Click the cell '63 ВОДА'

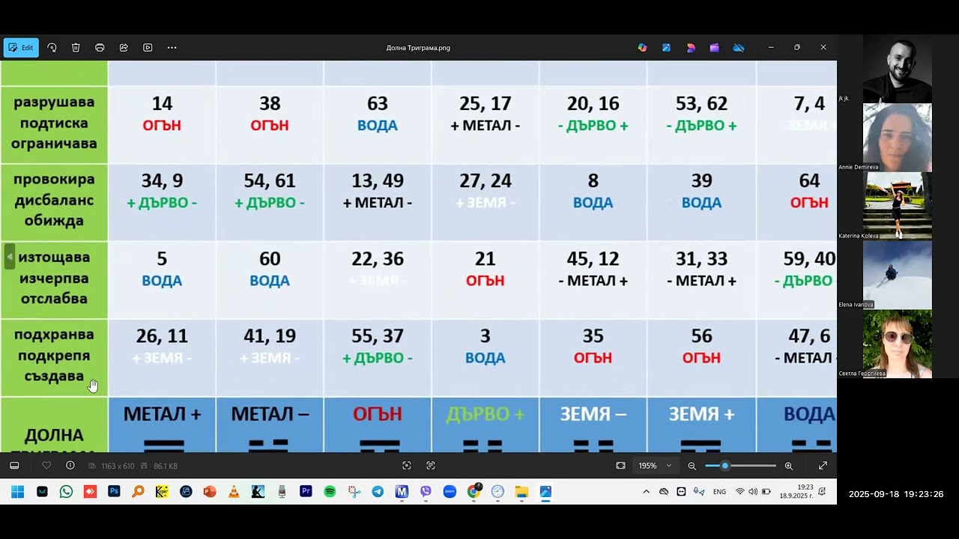[x=378, y=124]
